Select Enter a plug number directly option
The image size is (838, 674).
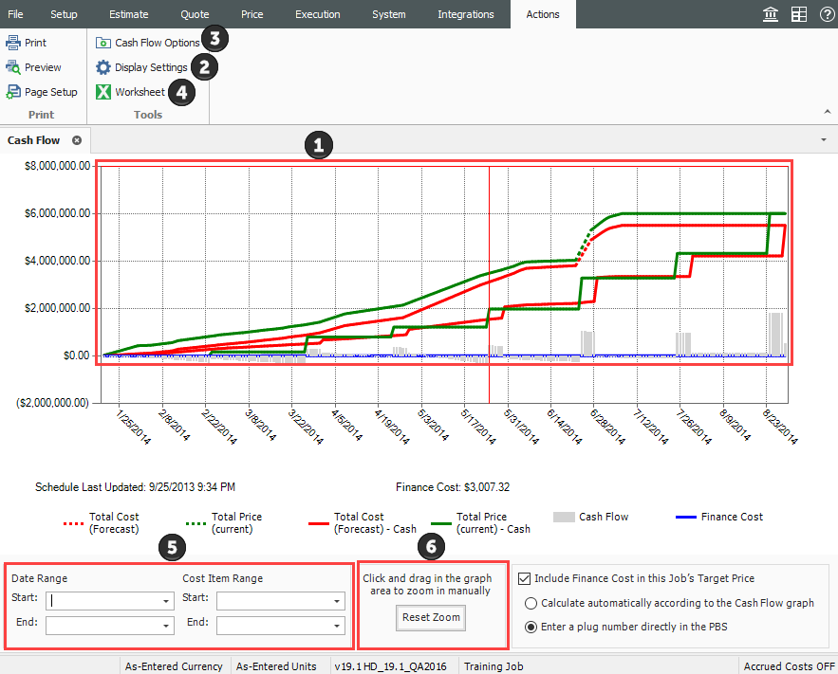pyautogui.click(x=531, y=626)
